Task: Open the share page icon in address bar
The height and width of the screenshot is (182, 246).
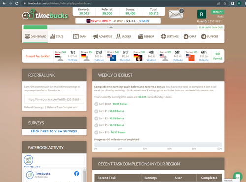Action: click(218, 3)
